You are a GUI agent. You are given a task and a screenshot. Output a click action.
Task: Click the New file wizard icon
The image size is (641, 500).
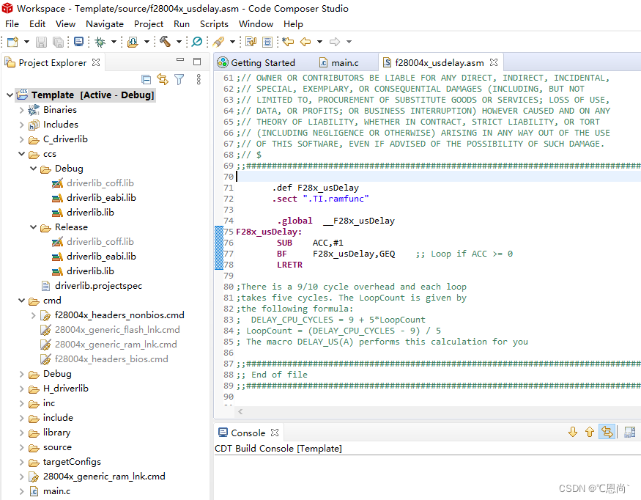pos(12,42)
